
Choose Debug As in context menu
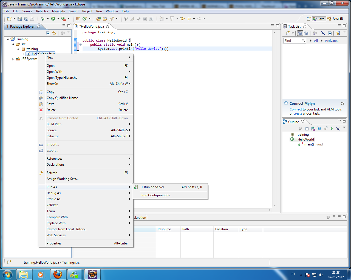85,193
